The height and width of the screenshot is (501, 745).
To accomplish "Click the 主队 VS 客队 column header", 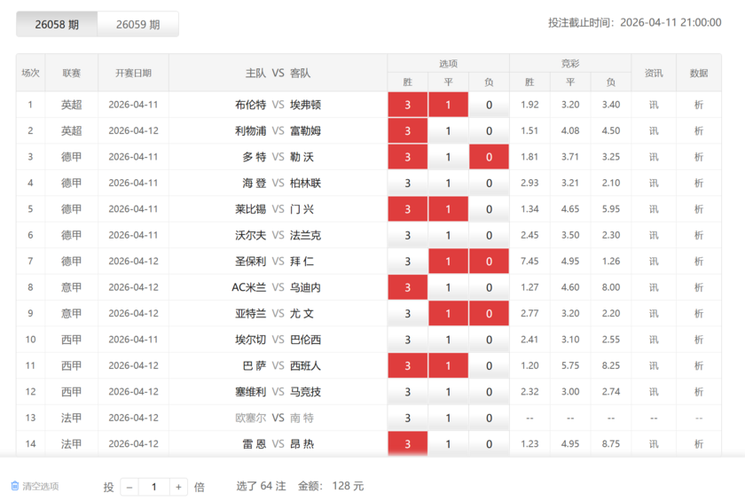I will [278, 73].
